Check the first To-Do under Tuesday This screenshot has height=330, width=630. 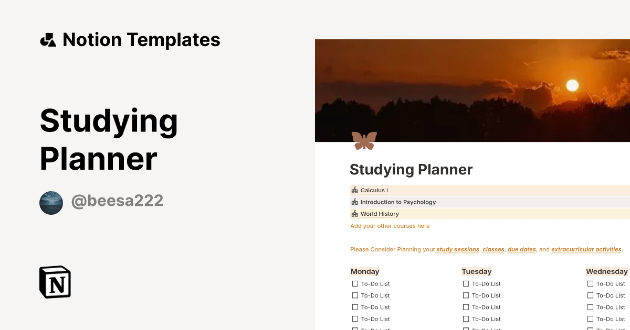tap(466, 283)
